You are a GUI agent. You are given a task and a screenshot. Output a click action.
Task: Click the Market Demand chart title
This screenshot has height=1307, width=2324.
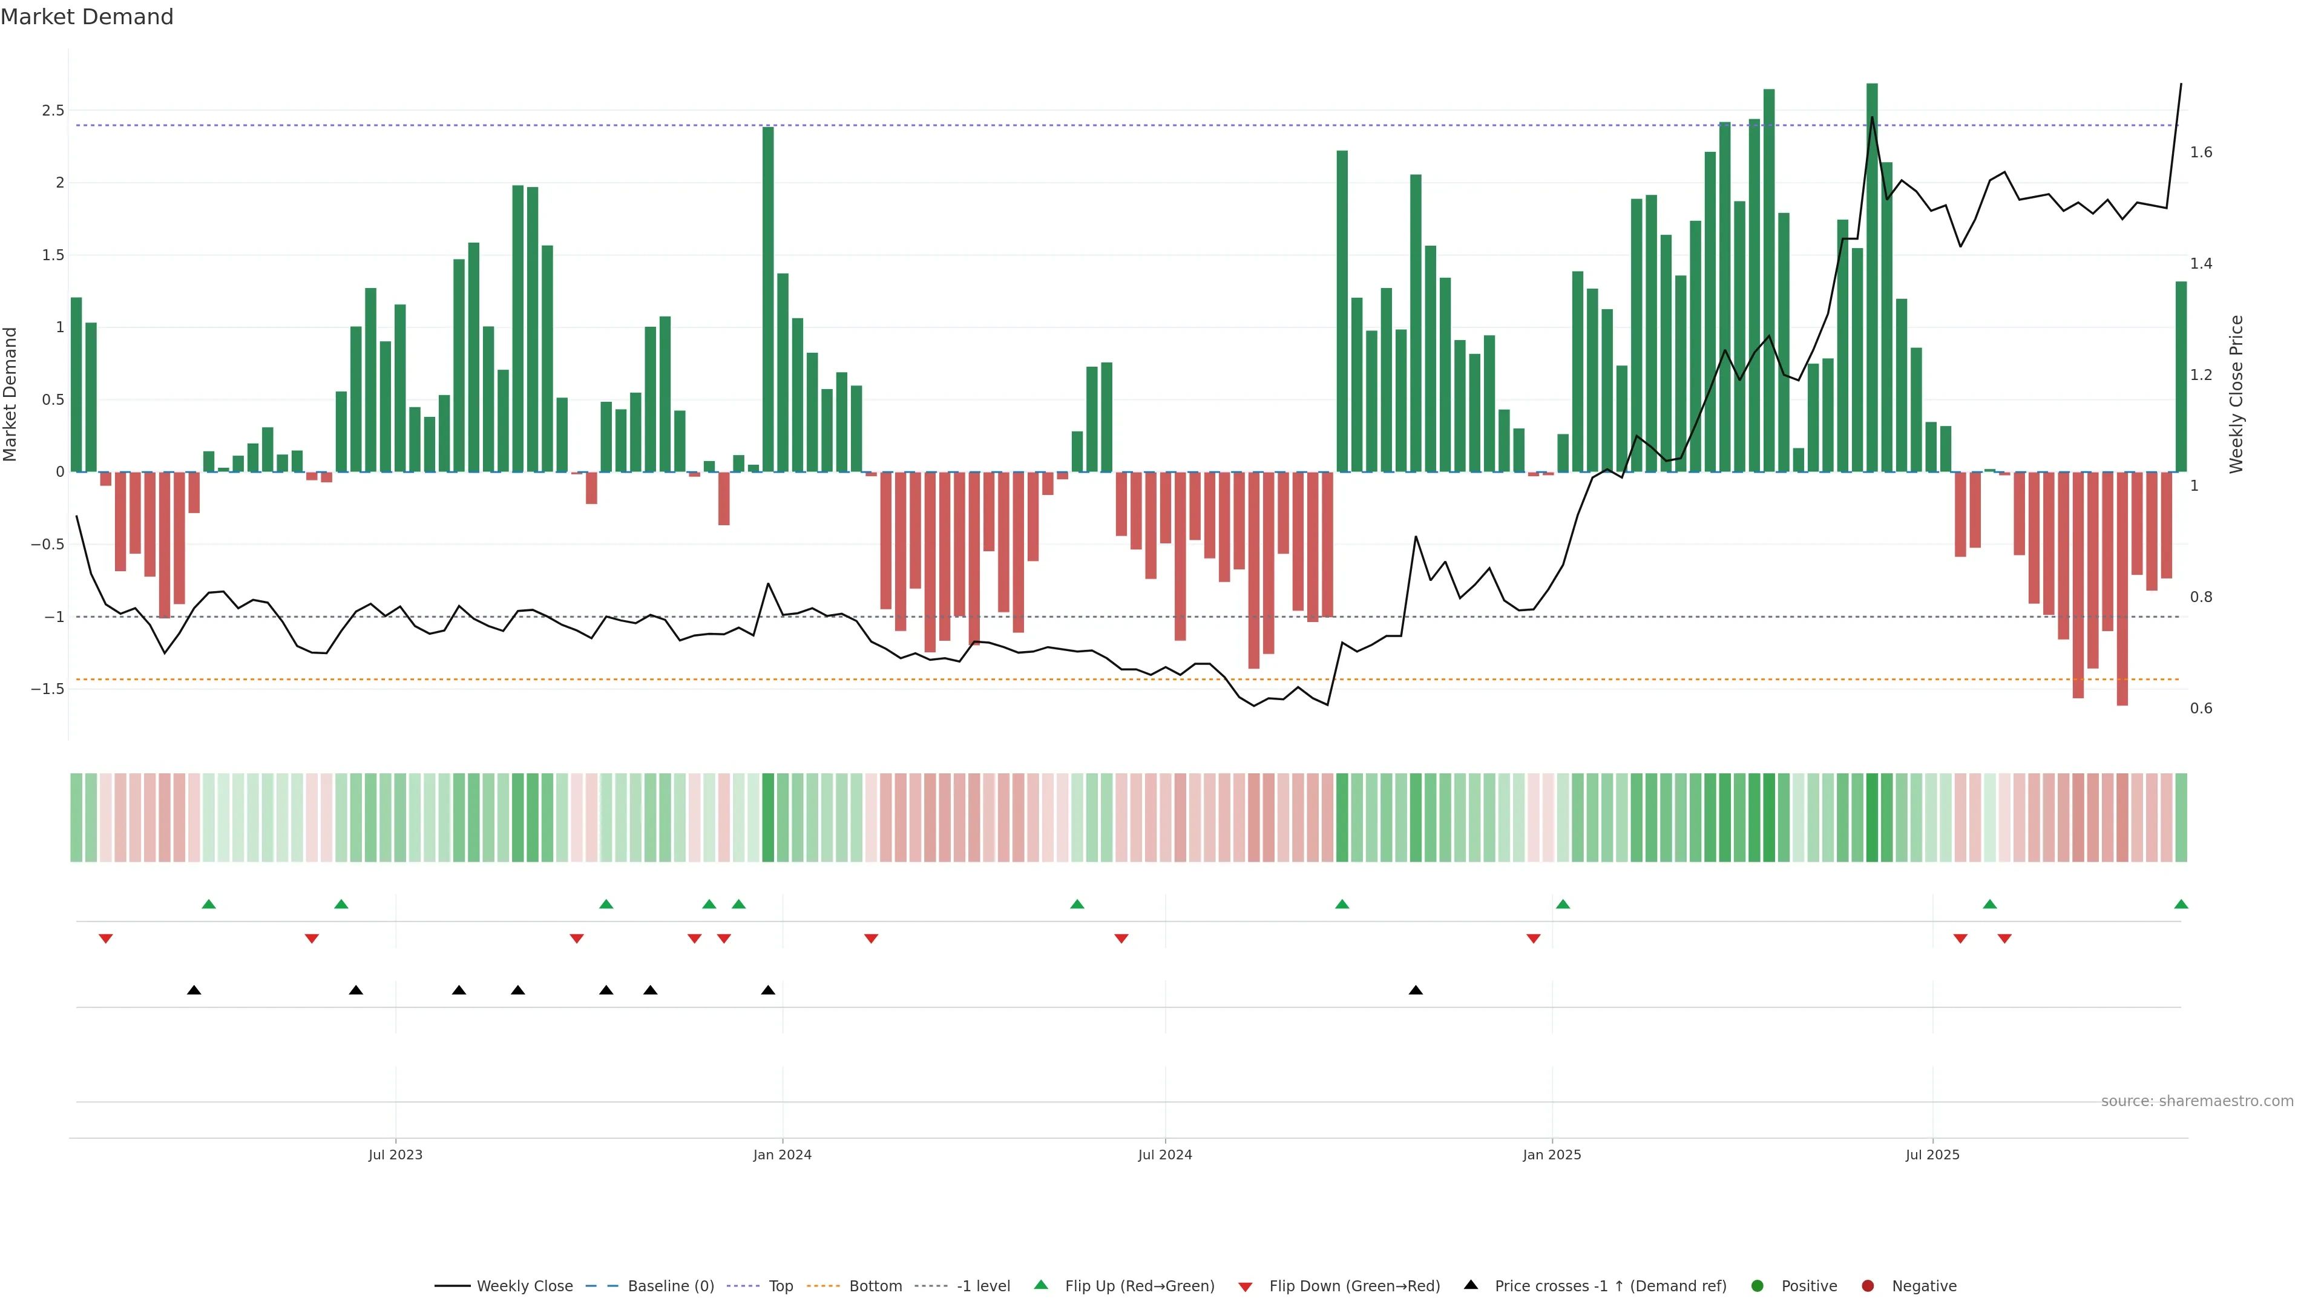(x=87, y=17)
